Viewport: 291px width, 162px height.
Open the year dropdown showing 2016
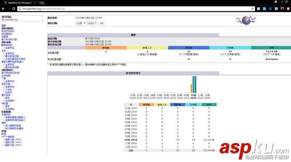tap(92, 23)
